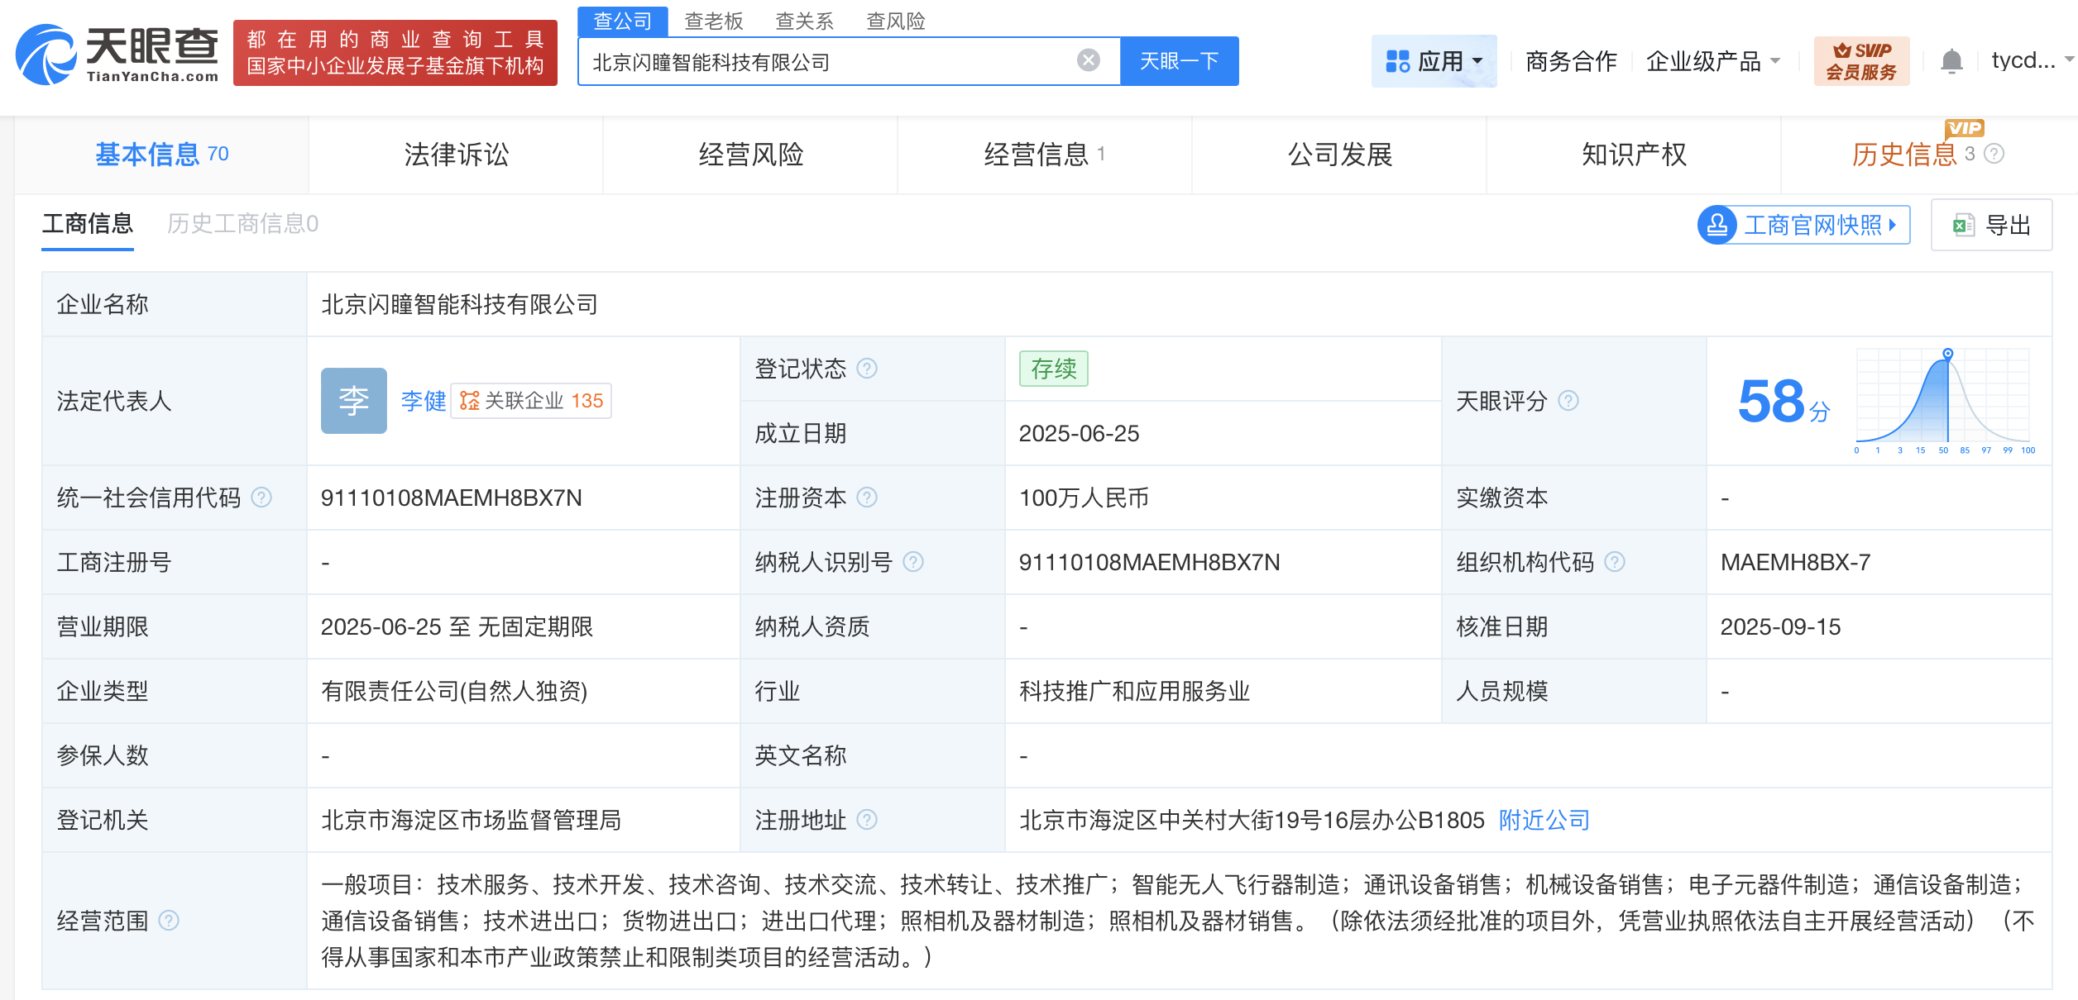Clear the search box with the X icon
The image size is (2078, 1000).
(1086, 59)
